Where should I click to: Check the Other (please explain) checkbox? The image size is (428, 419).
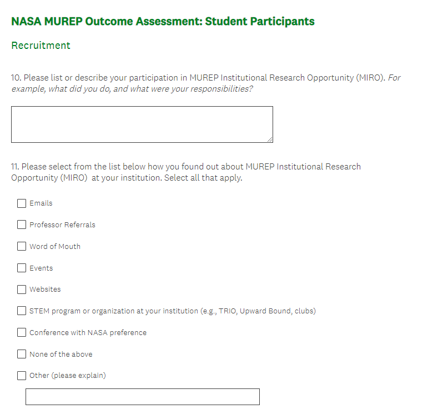(22, 375)
